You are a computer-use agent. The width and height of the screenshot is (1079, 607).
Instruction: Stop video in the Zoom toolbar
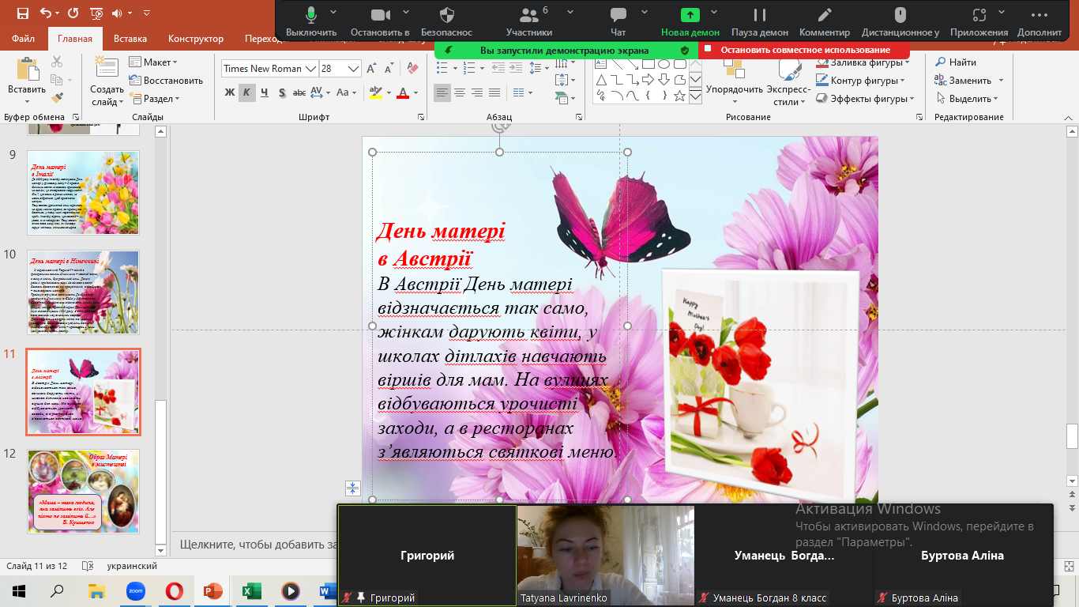point(380,21)
